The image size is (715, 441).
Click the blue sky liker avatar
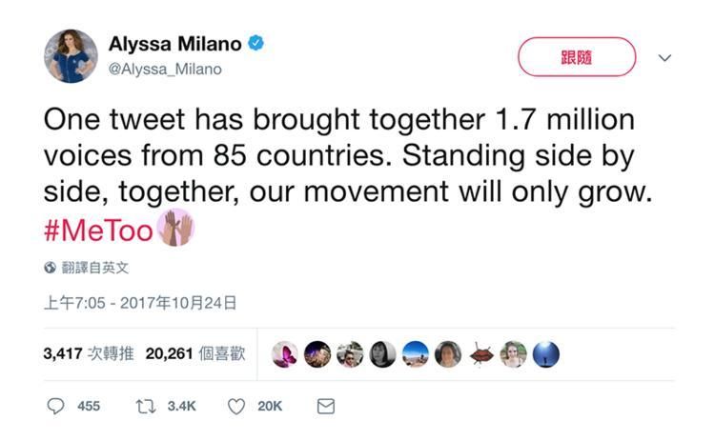[x=416, y=354]
